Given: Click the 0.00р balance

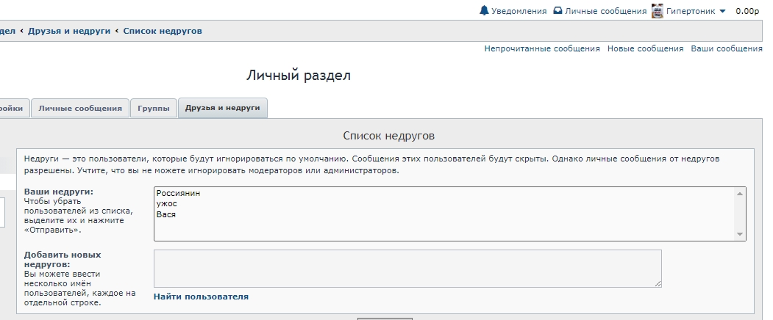Looking at the screenshot, I should tap(747, 11).
